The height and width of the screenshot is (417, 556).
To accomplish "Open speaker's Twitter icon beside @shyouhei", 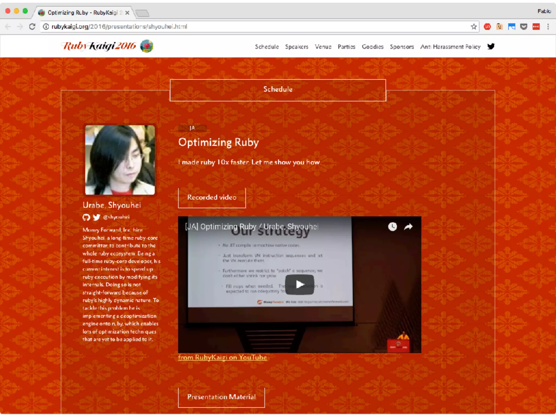I will [x=96, y=217].
